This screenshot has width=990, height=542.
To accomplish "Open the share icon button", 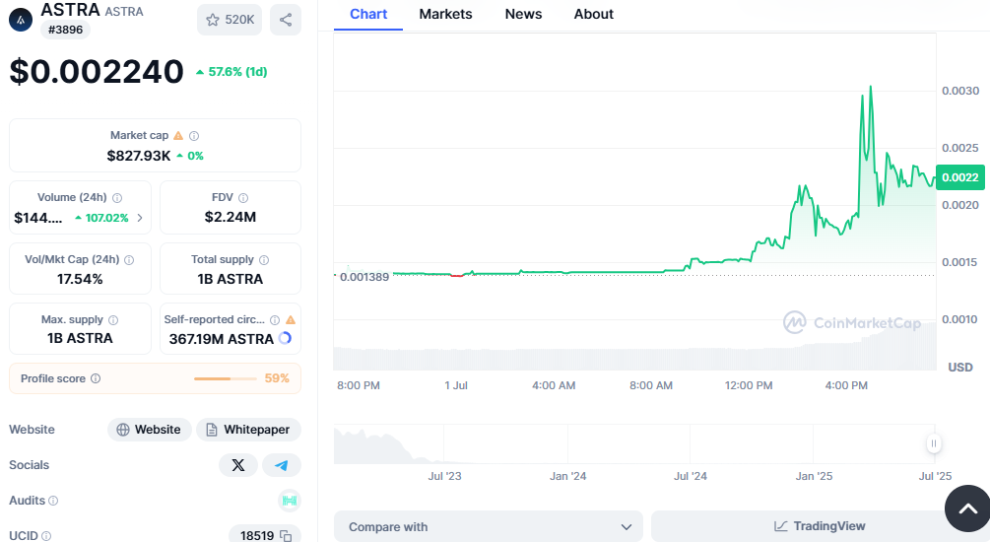I will 286,20.
